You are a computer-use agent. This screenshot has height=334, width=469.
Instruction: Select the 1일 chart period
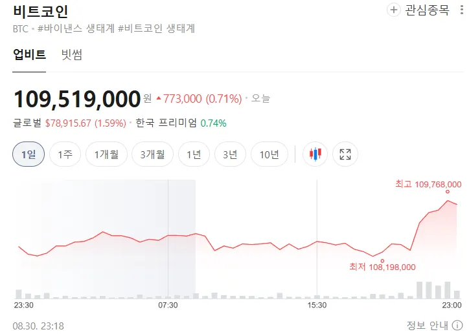click(29, 154)
